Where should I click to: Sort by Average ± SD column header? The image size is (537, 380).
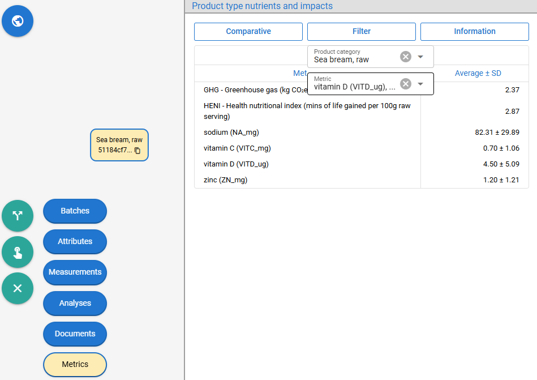pyautogui.click(x=478, y=73)
